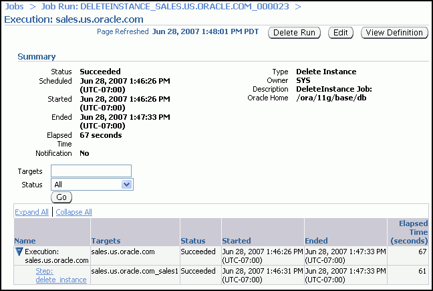Sort by the Started column header
Viewport: 433px width, 291px height.
237,241
